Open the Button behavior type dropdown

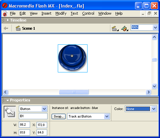point(44,109)
